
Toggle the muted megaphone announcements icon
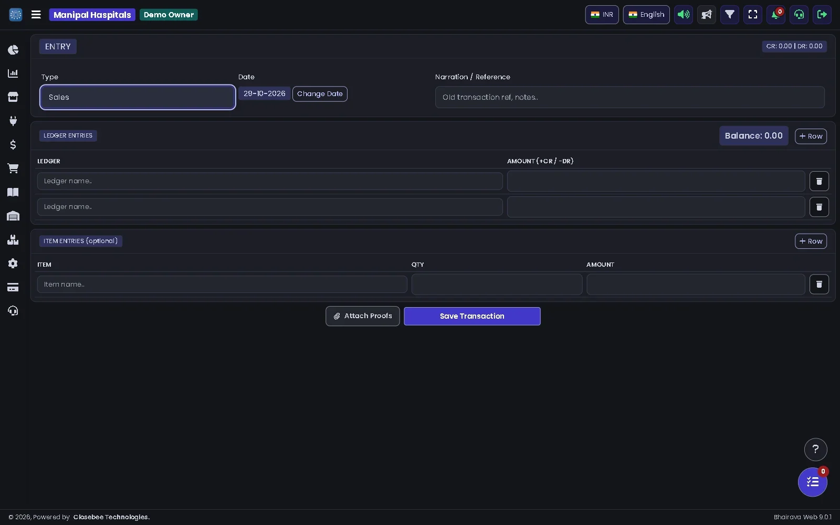pyautogui.click(x=707, y=15)
